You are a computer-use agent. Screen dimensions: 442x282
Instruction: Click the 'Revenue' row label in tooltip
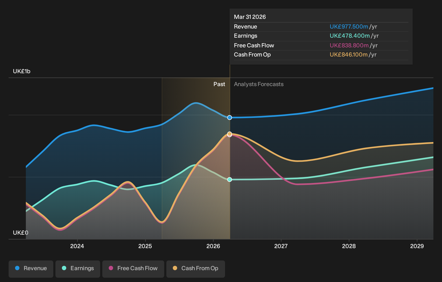point(245,27)
